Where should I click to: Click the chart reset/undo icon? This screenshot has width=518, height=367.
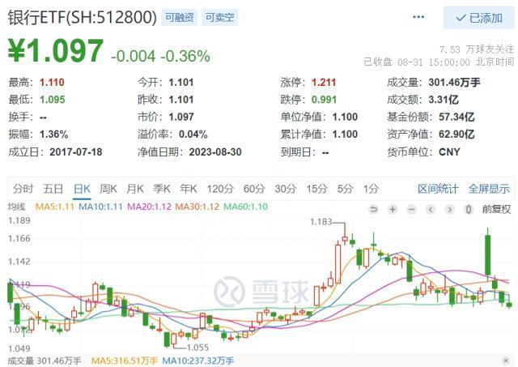pyautogui.click(x=373, y=209)
